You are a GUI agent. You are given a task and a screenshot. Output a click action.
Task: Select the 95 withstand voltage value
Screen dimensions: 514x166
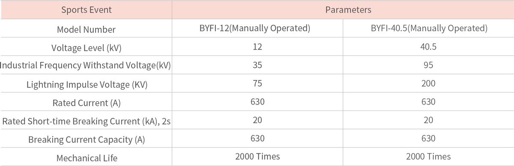[429, 65]
